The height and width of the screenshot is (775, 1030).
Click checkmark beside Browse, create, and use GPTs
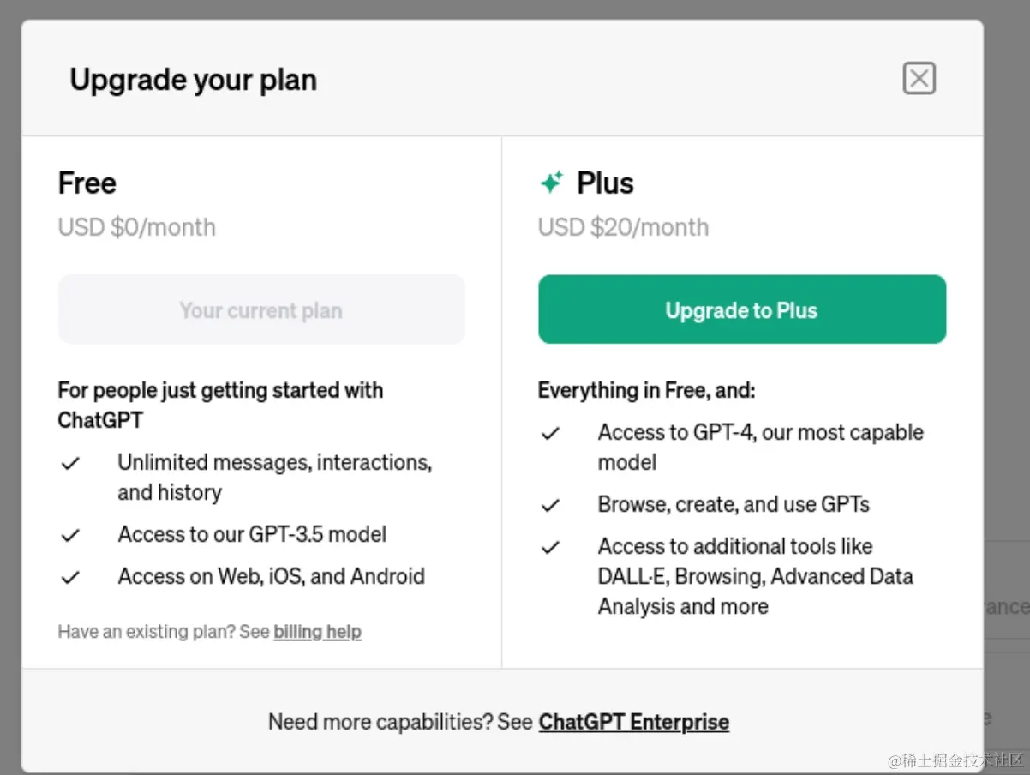(x=550, y=505)
